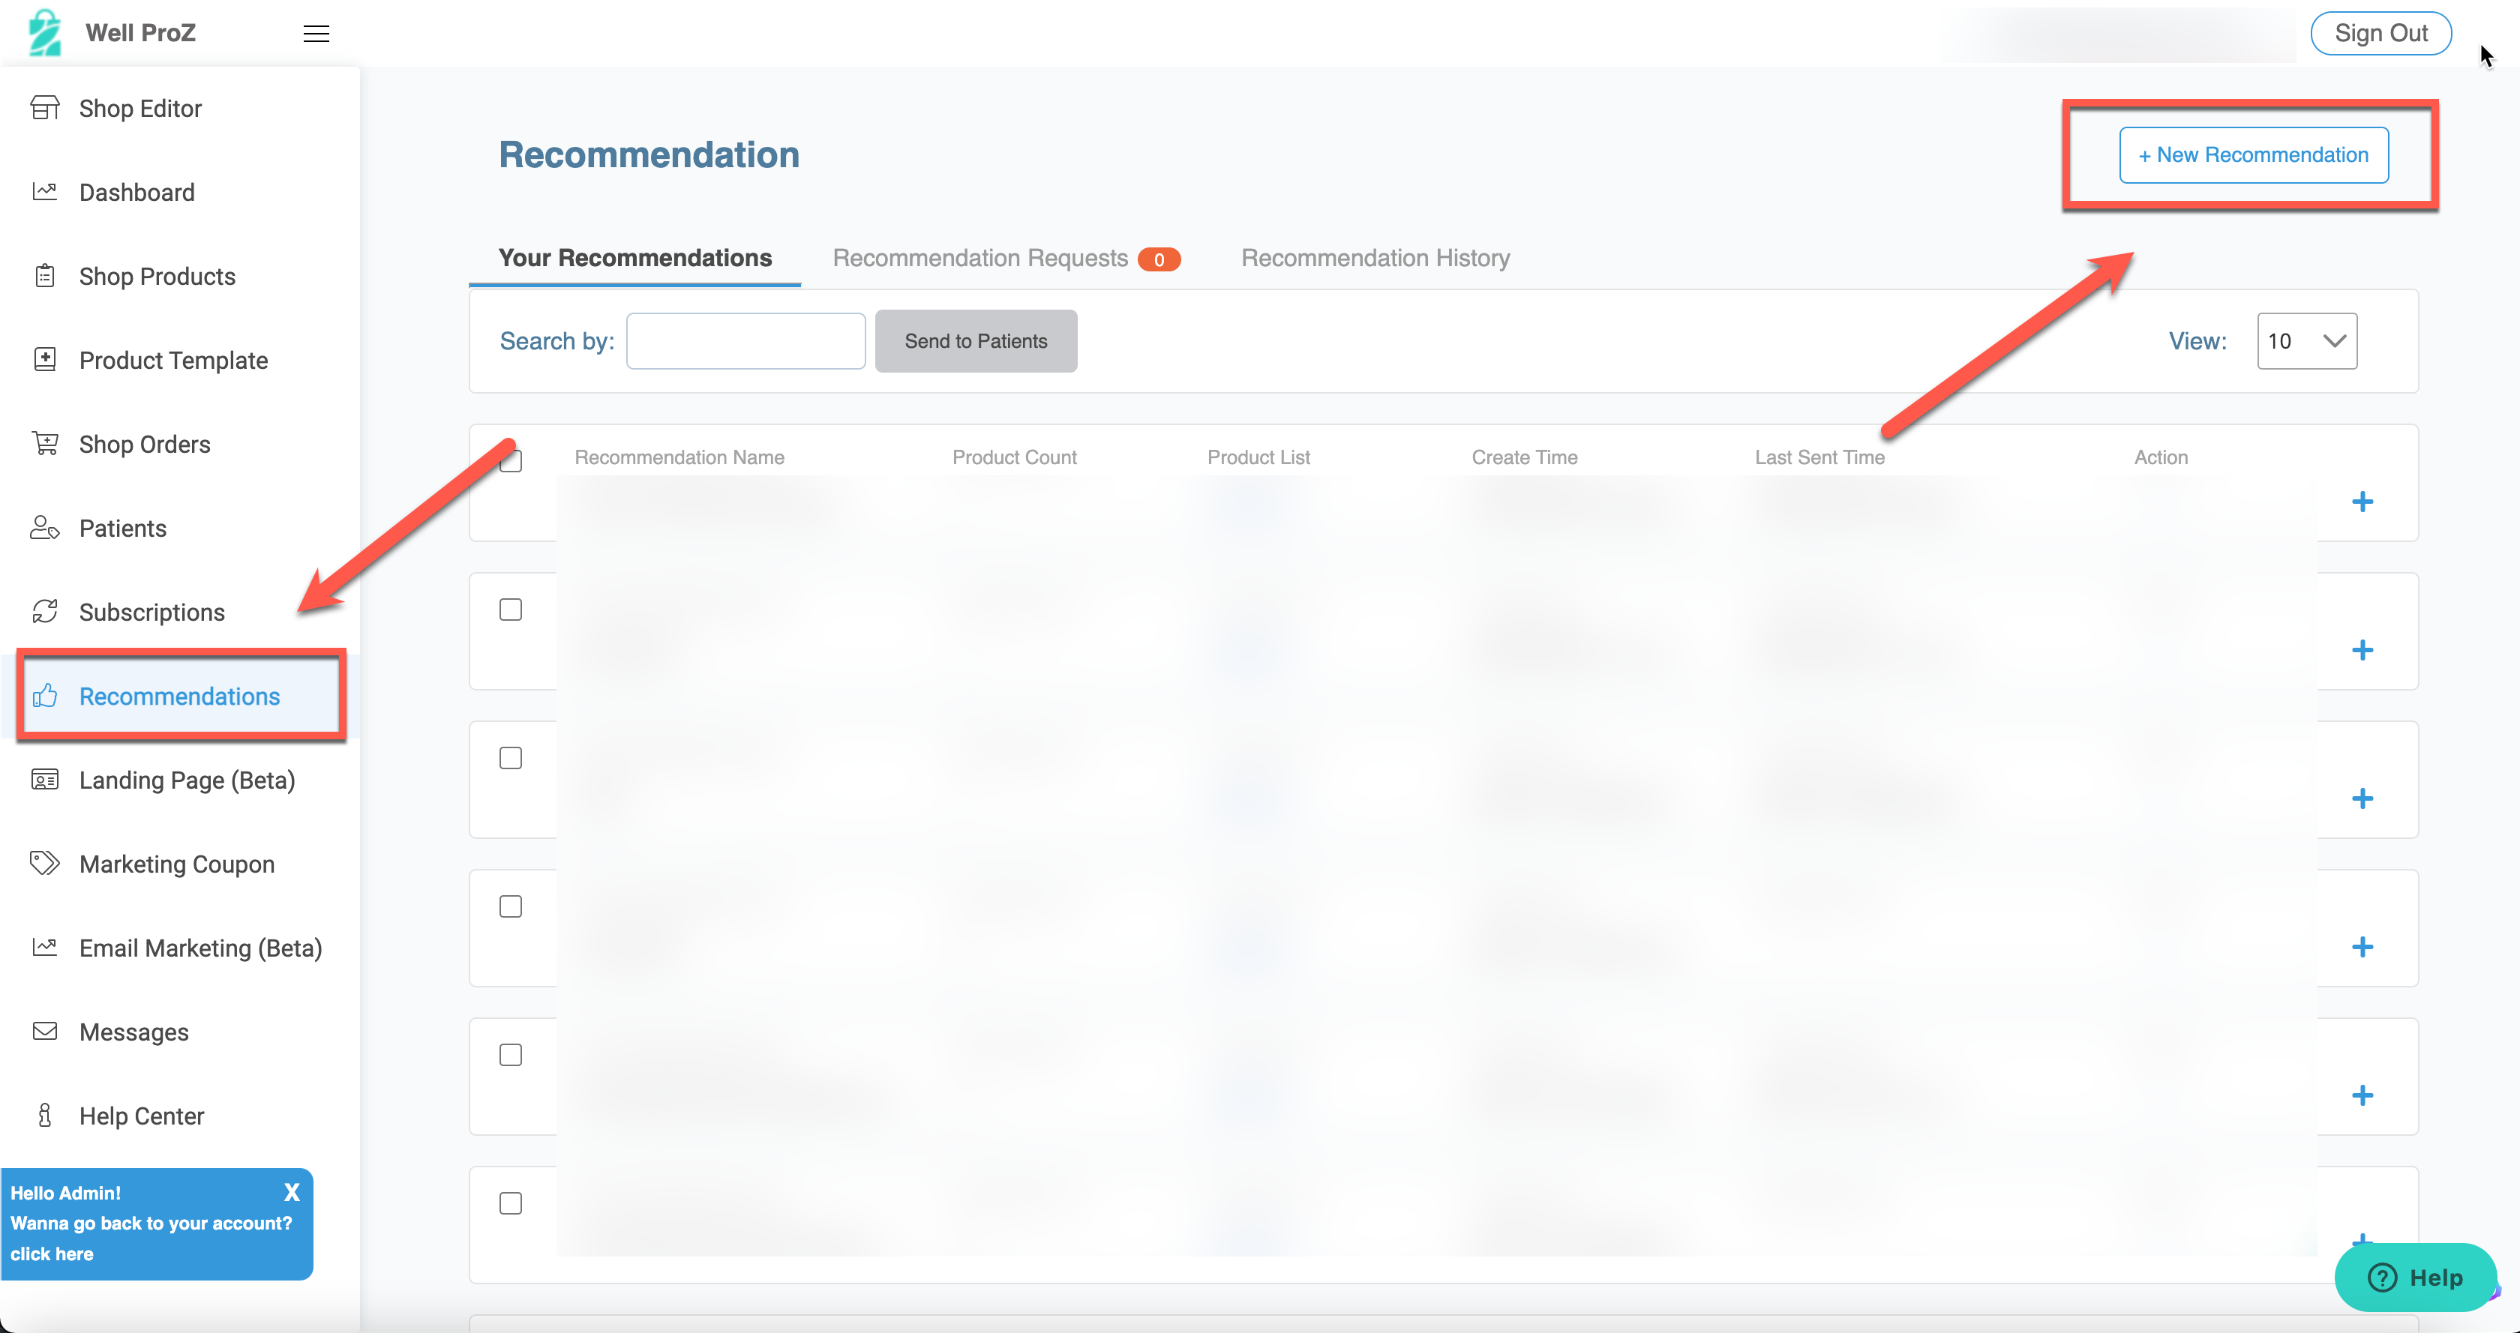
Task: Open Shop Orders using the cart icon
Action: coord(45,444)
